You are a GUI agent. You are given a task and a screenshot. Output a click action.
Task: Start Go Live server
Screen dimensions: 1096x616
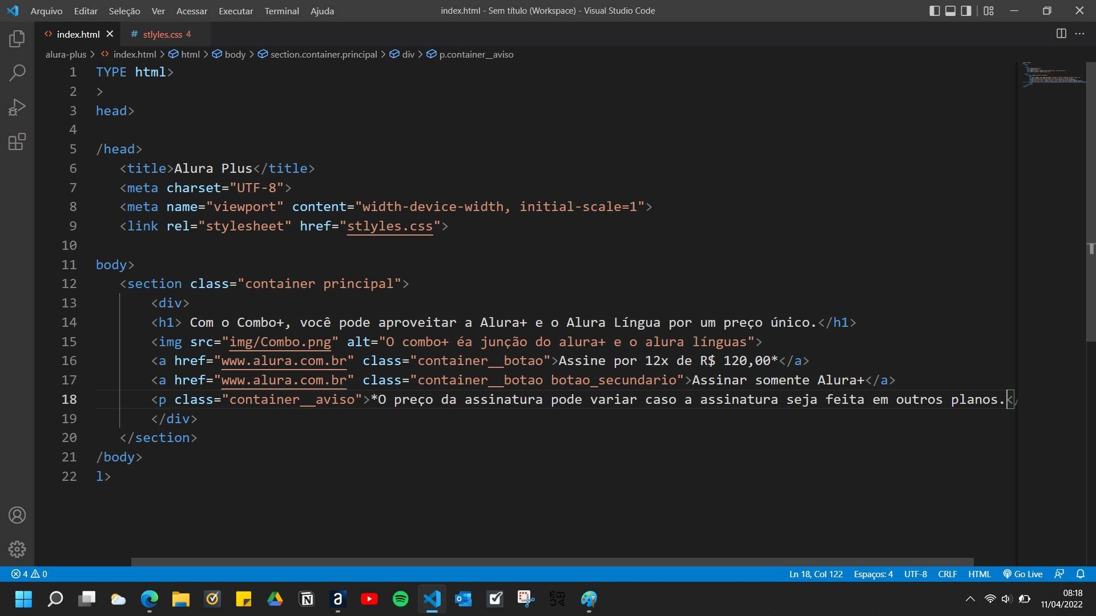click(1023, 574)
